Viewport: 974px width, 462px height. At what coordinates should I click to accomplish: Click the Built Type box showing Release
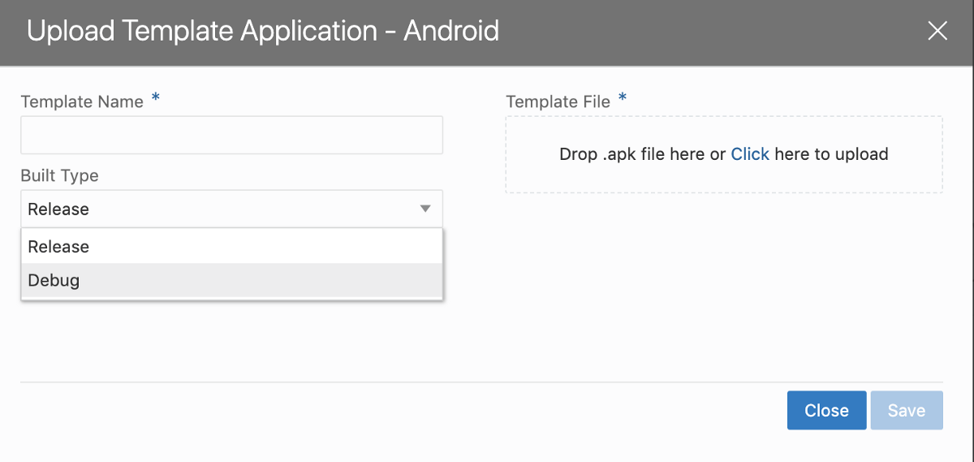click(x=219, y=209)
